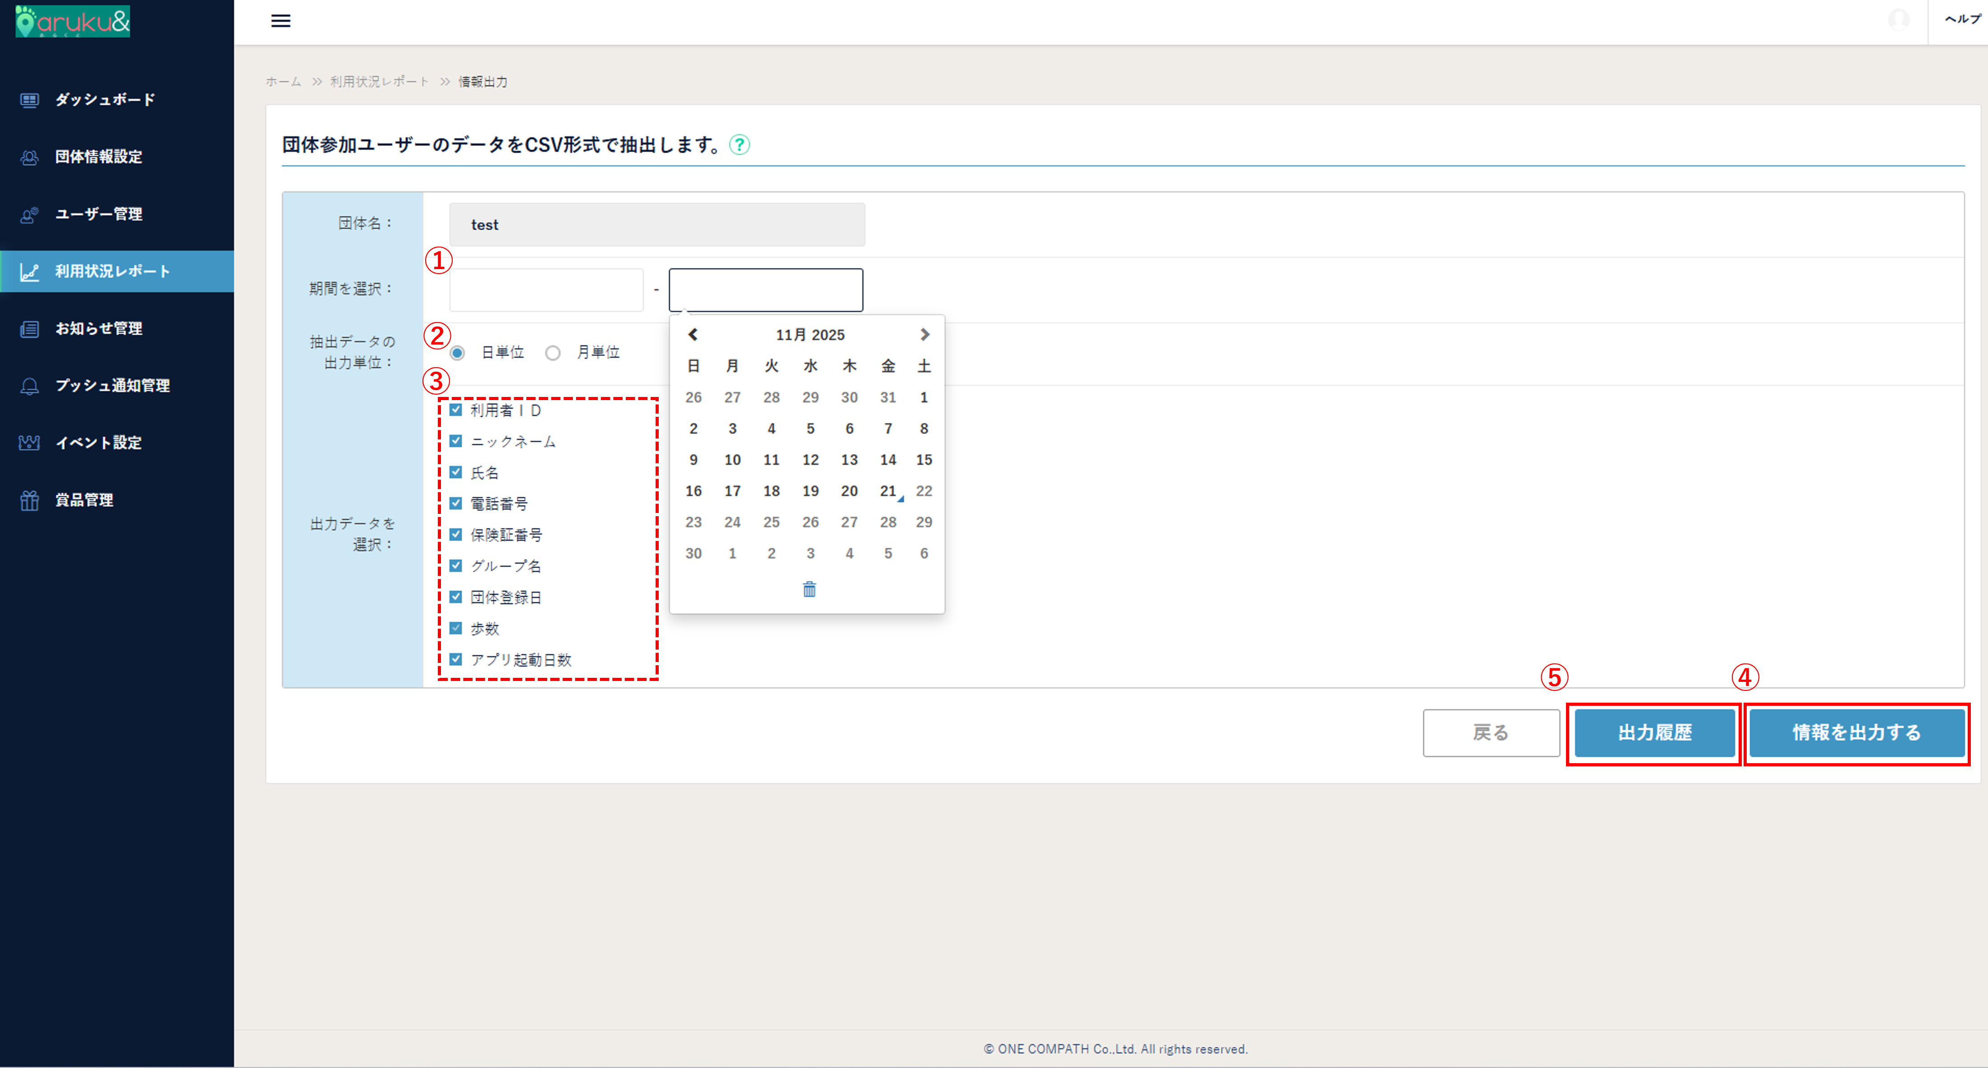The height and width of the screenshot is (1068, 1988).
Task: Select day 15 in the calendar
Action: click(924, 460)
